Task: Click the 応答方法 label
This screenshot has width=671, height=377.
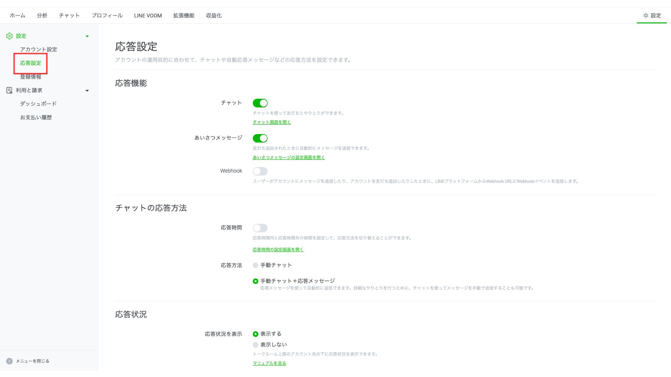Action: (x=231, y=266)
